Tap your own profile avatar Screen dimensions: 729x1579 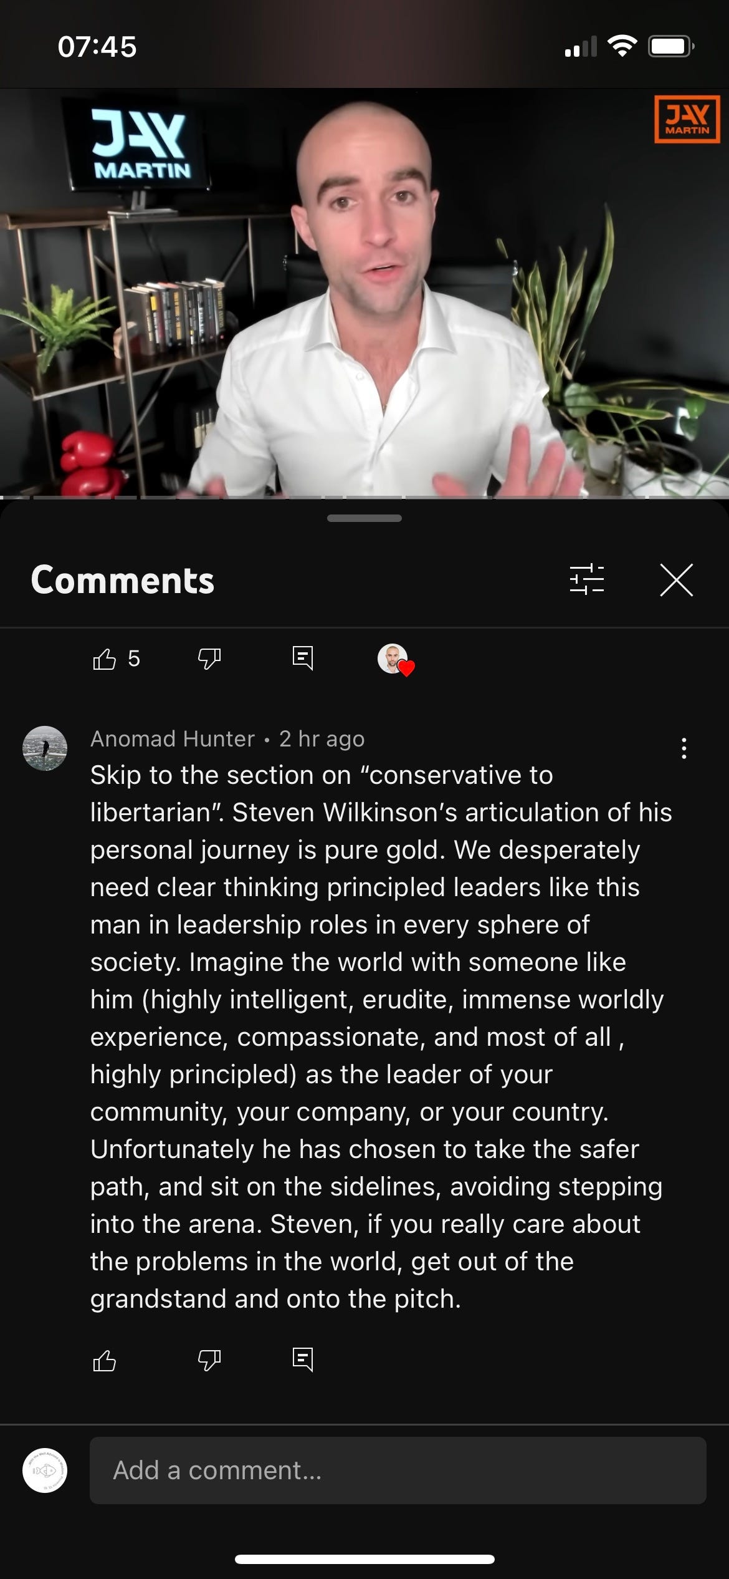click(x=45, y=1470)
